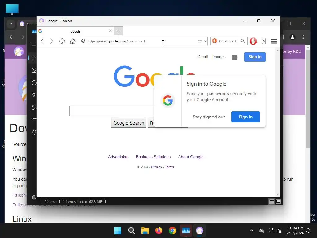Open a new tab in Falkon
317x238 pixels.
(x=118, y=31)
